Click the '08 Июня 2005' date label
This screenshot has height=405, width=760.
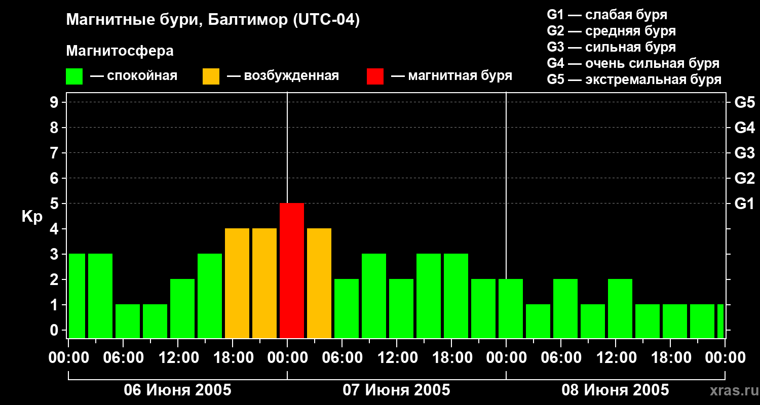(x=616, y=390)
